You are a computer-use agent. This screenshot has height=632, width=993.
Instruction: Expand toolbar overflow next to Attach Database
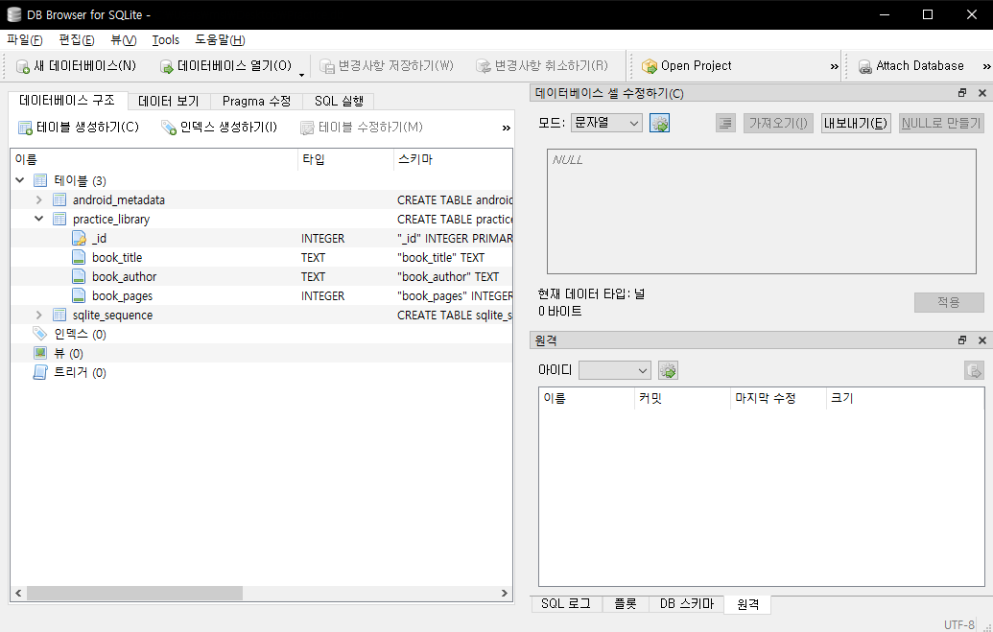[x=986, y=66]
